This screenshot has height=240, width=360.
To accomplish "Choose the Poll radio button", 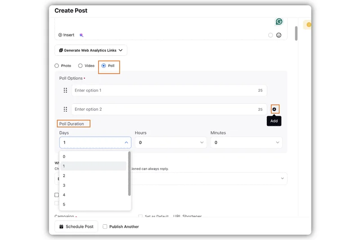I will tap(104, 66).
